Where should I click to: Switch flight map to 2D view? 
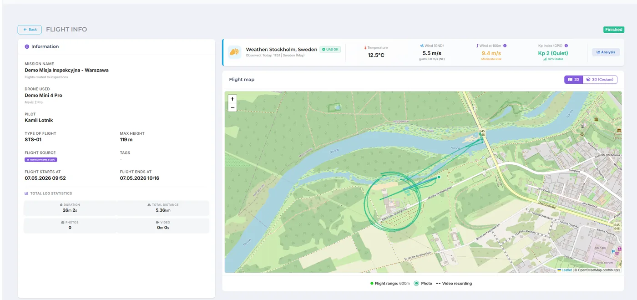[573, 80]
